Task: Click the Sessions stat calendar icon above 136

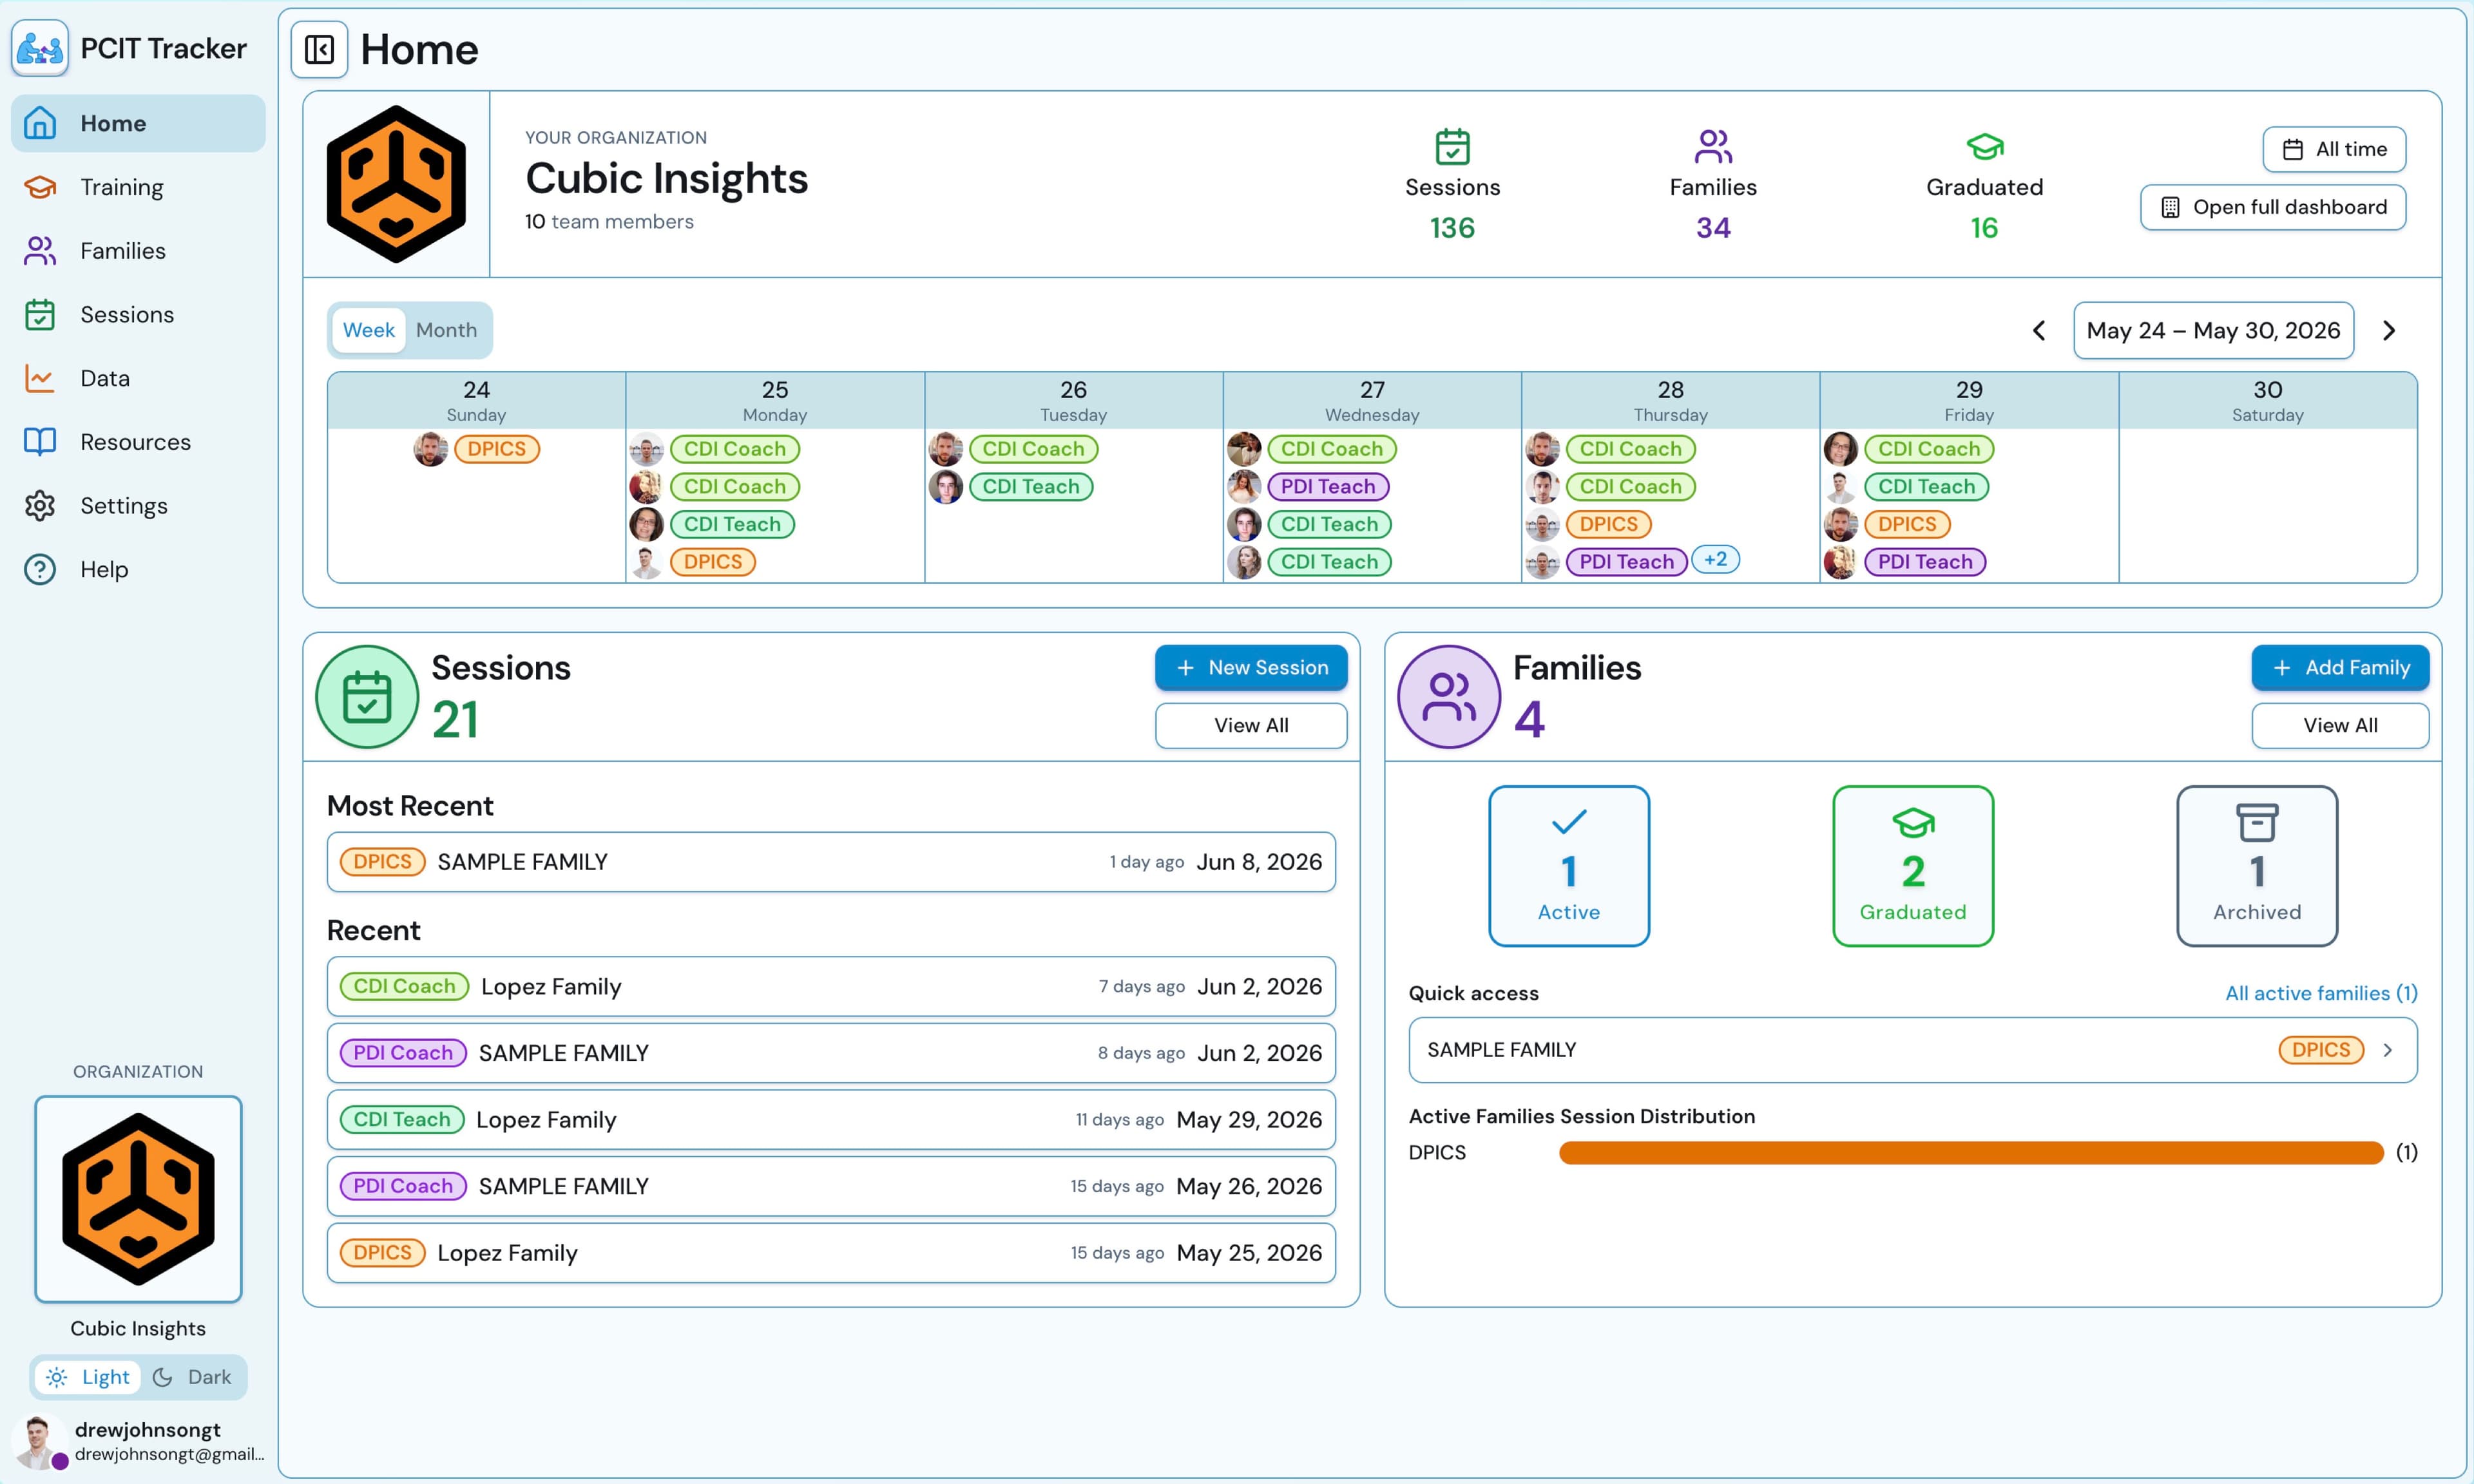Action: [x=1452, y=147]
